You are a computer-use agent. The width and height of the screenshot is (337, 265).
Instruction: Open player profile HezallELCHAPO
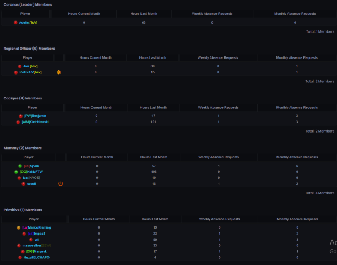coord(36,257)
